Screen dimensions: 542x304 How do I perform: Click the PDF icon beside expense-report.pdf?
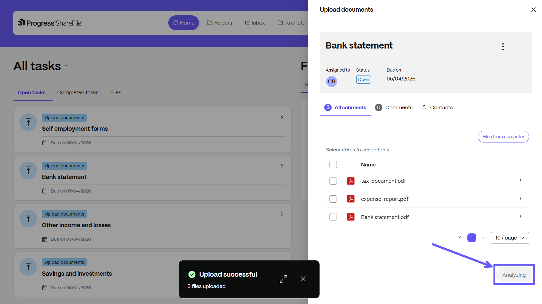pos(350,199)
